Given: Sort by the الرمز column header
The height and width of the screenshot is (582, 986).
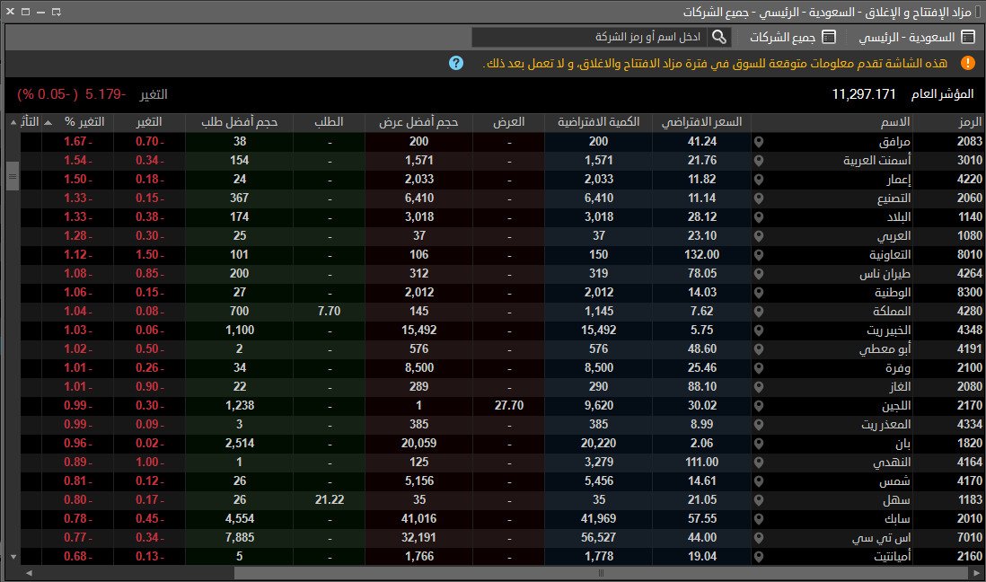Looking at the screenshot, I should 947,122.
